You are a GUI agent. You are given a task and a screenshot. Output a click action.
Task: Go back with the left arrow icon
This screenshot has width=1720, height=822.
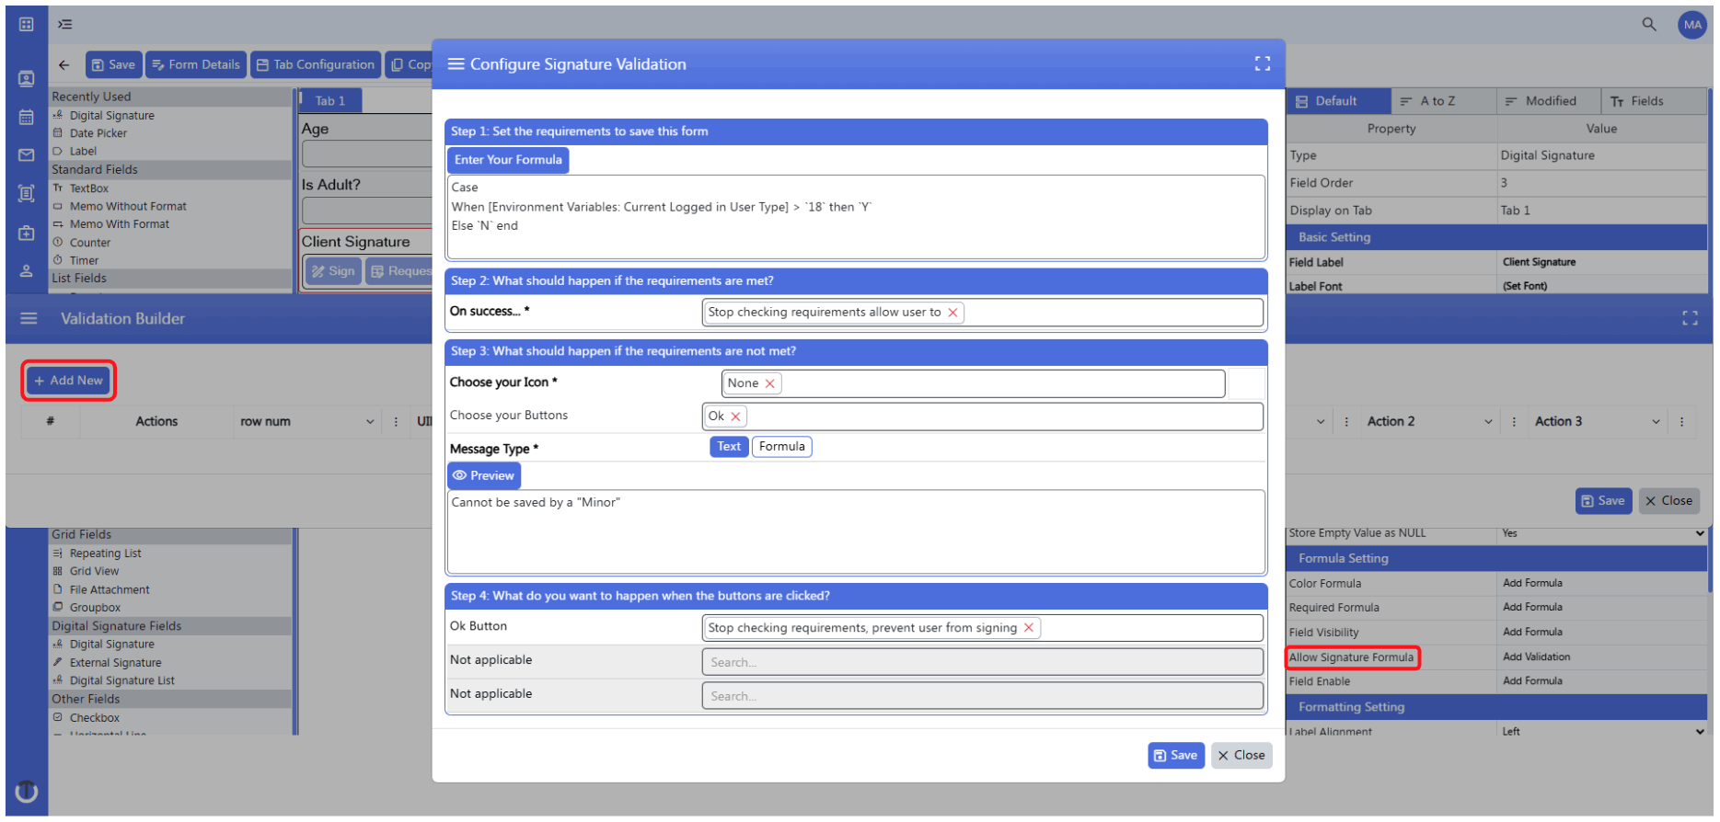coord(63,64)
